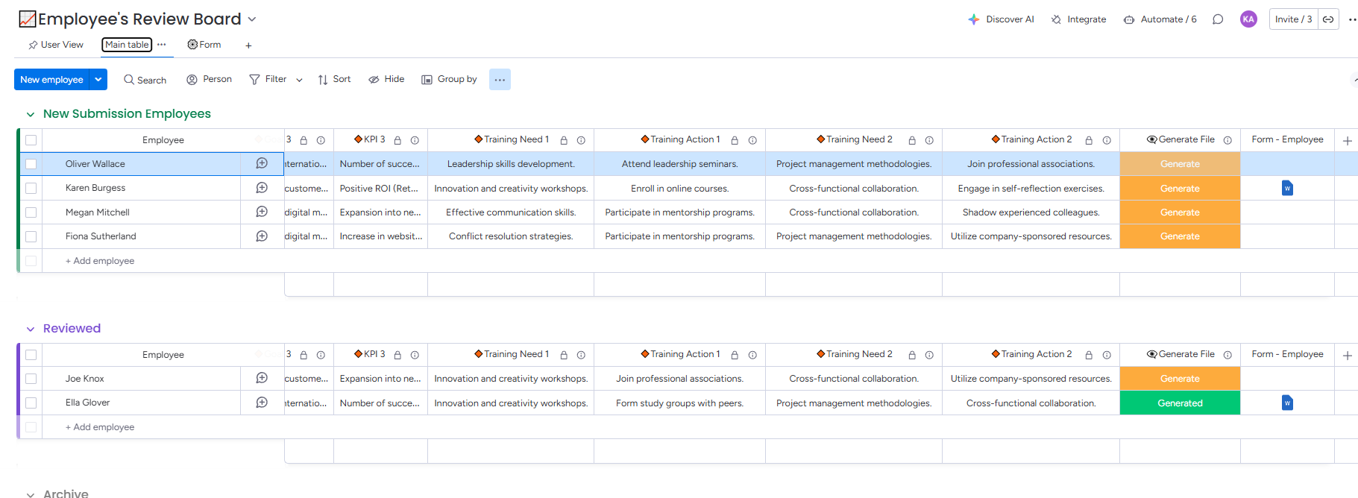Tick the checkbox for Joe Knox
1358x498 pixels.
[31, 379]
